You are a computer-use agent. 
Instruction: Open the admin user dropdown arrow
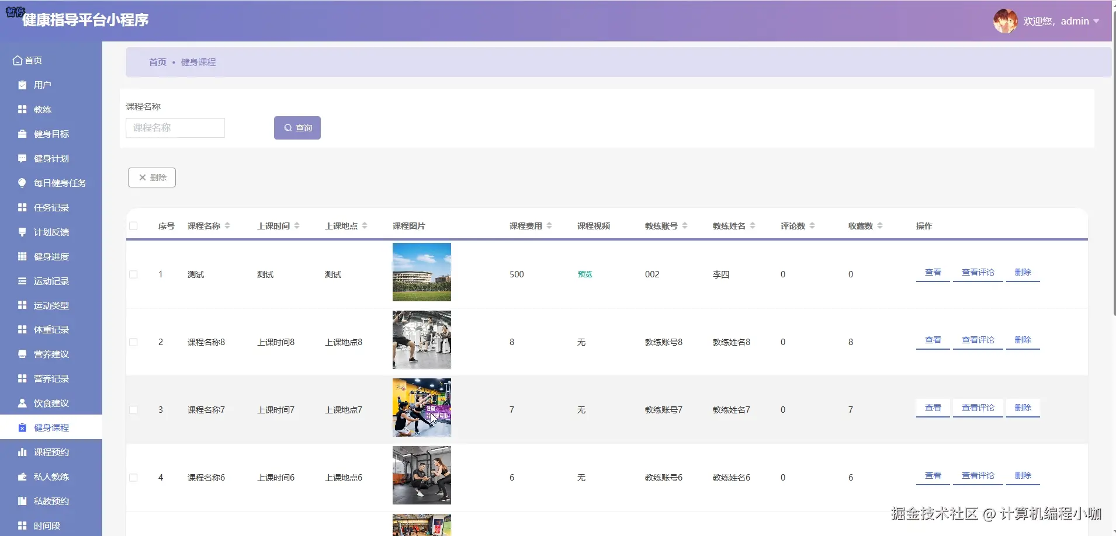pyautogui.click(x=1096, y=22)
